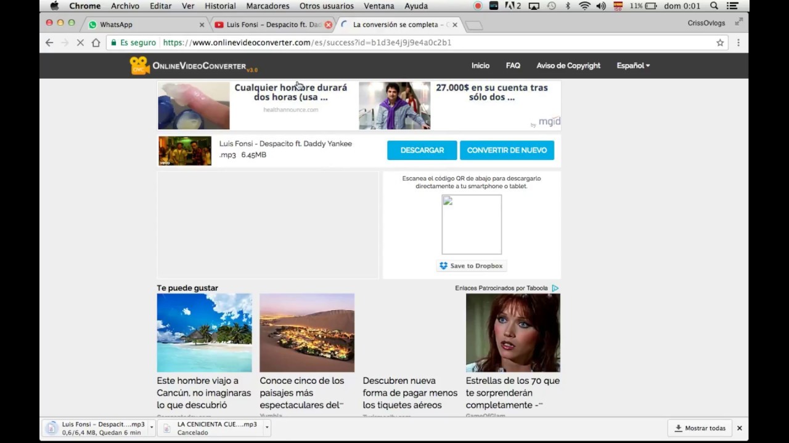Open the FAQ nav link

tap(513, 65)
